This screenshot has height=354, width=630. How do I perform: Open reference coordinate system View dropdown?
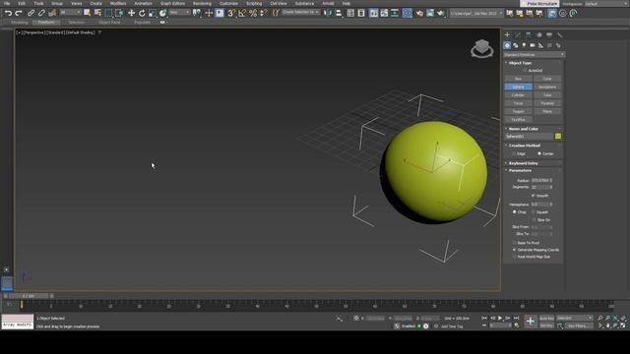[x=179, y=13]
